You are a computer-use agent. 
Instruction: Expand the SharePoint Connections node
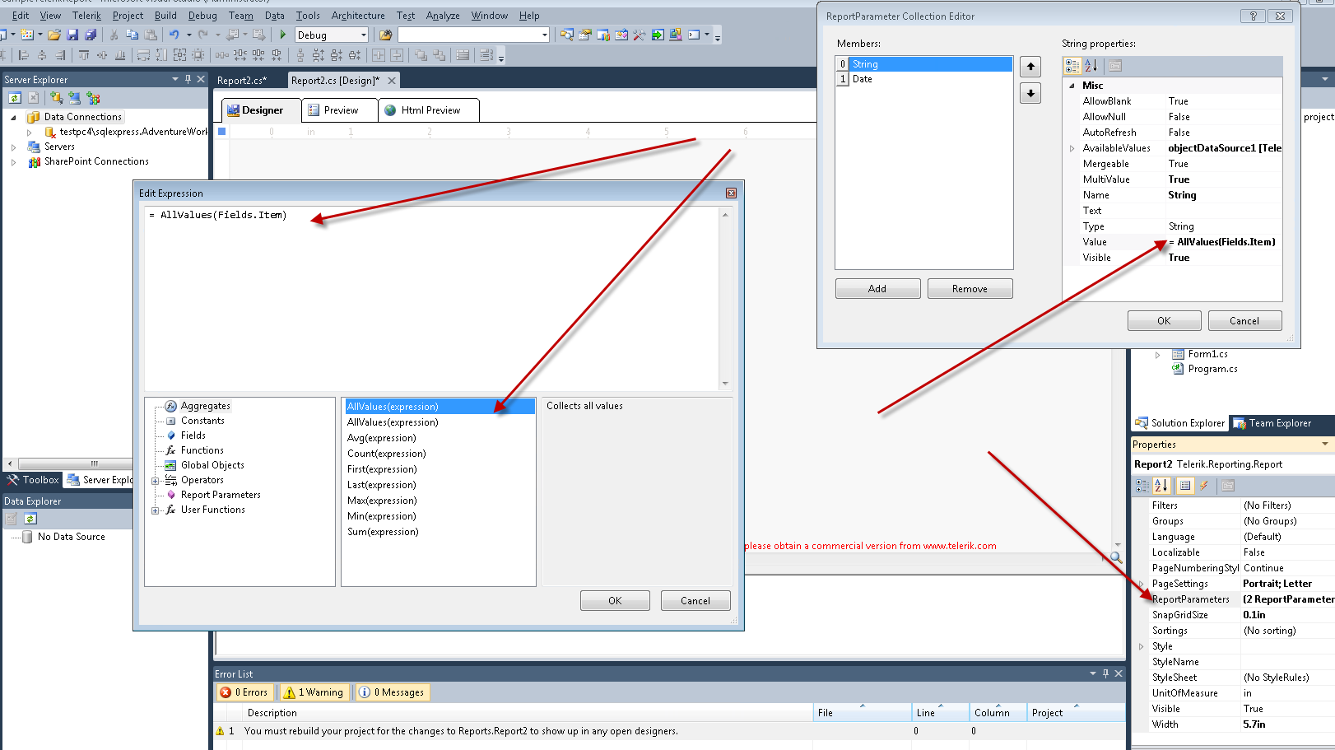[x=13, y=162]
